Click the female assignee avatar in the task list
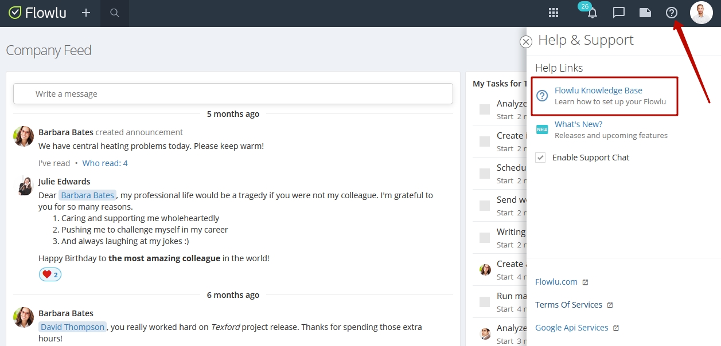The height and width of the screenshot is (346, 721). click(485, 269)
